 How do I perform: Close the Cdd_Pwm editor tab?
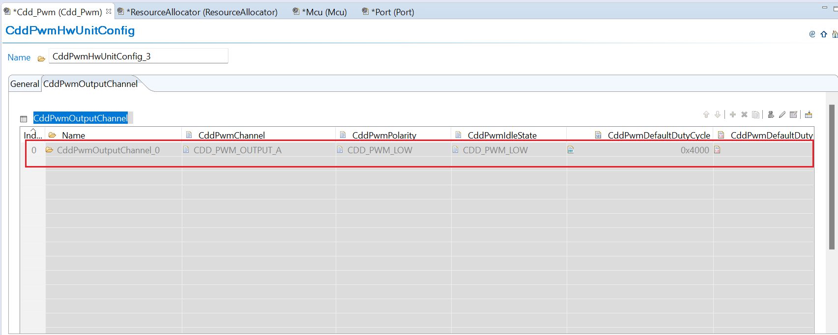tap(109, 11)
